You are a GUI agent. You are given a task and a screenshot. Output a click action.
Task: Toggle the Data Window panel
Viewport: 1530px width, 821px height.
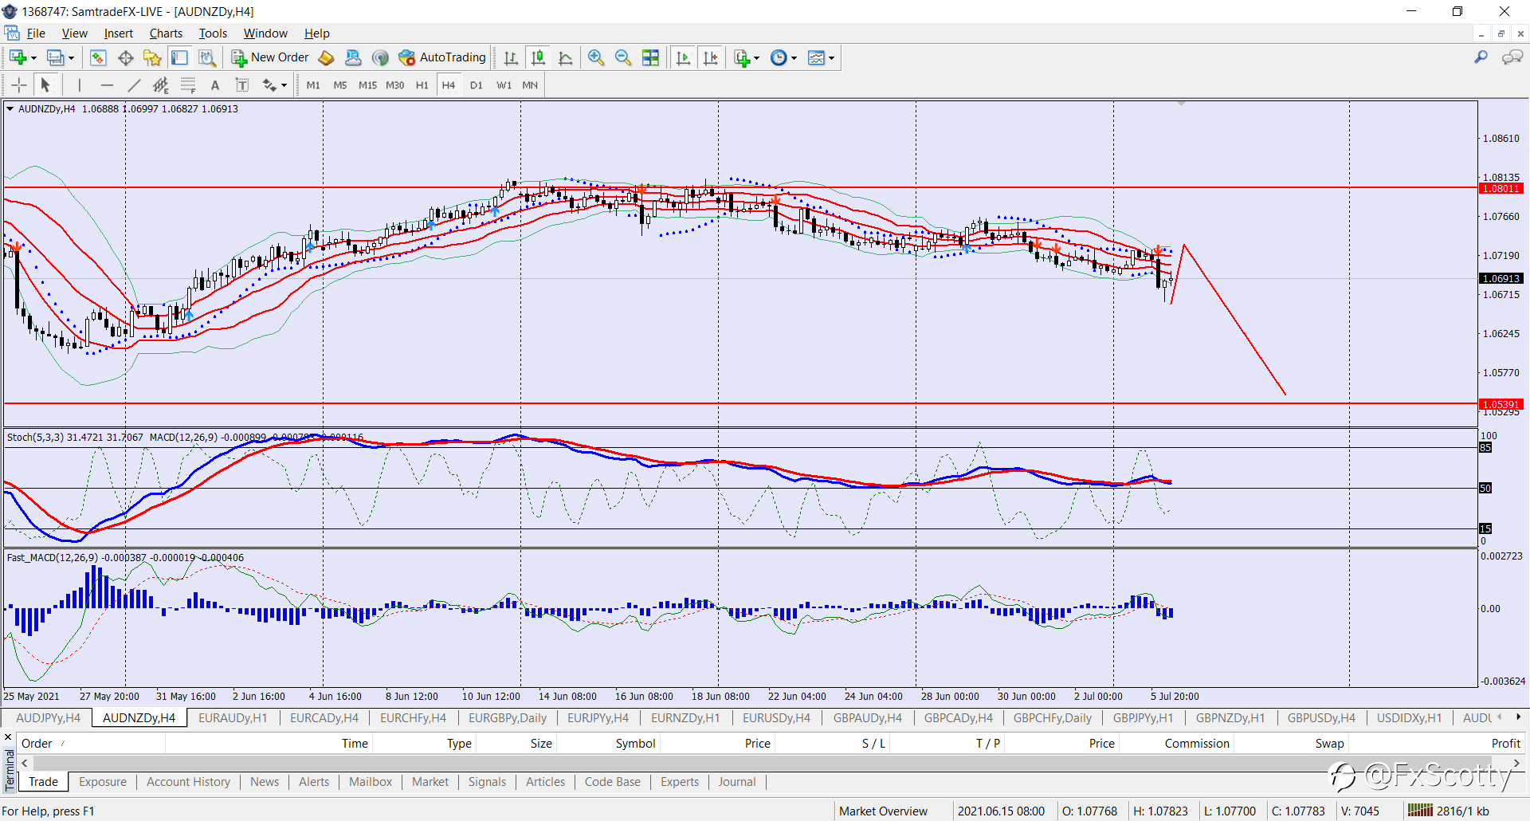[x=125, y=57]
